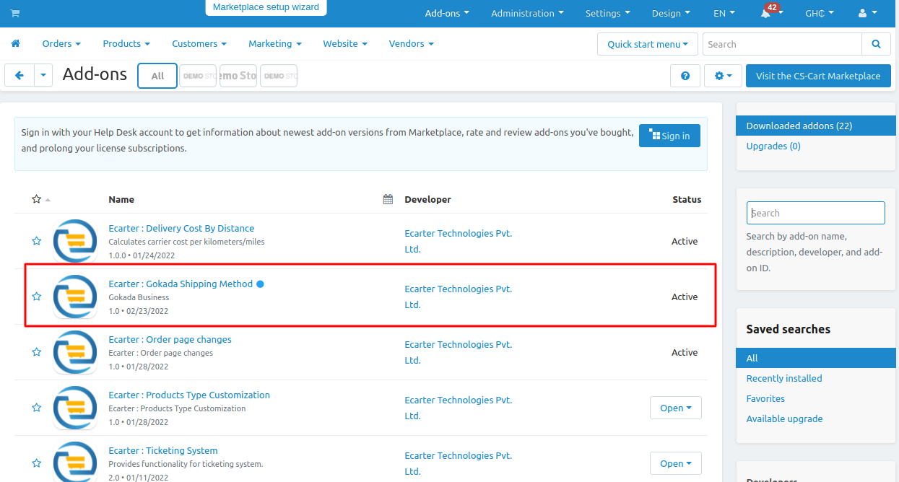Open dropdown for Ticketing System add-on

pos(676,463)
